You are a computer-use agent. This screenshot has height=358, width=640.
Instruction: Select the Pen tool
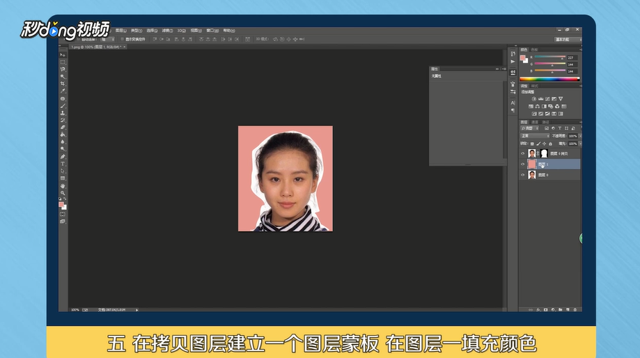coord(63,157)
